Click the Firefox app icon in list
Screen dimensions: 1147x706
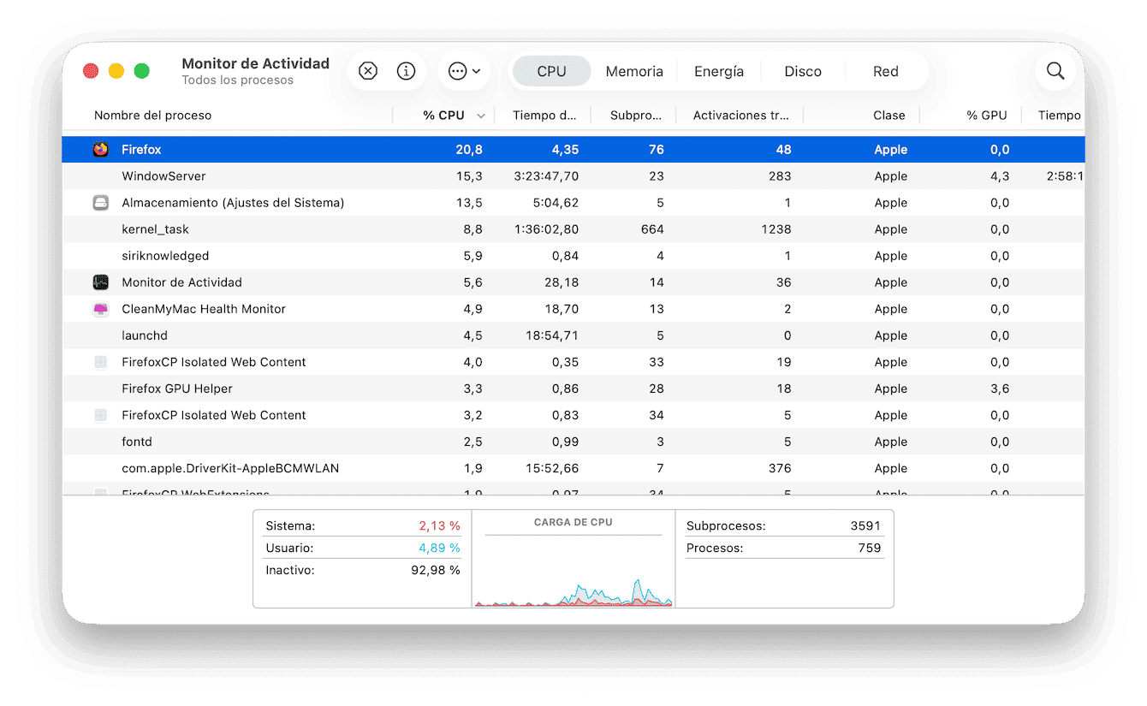101,150
